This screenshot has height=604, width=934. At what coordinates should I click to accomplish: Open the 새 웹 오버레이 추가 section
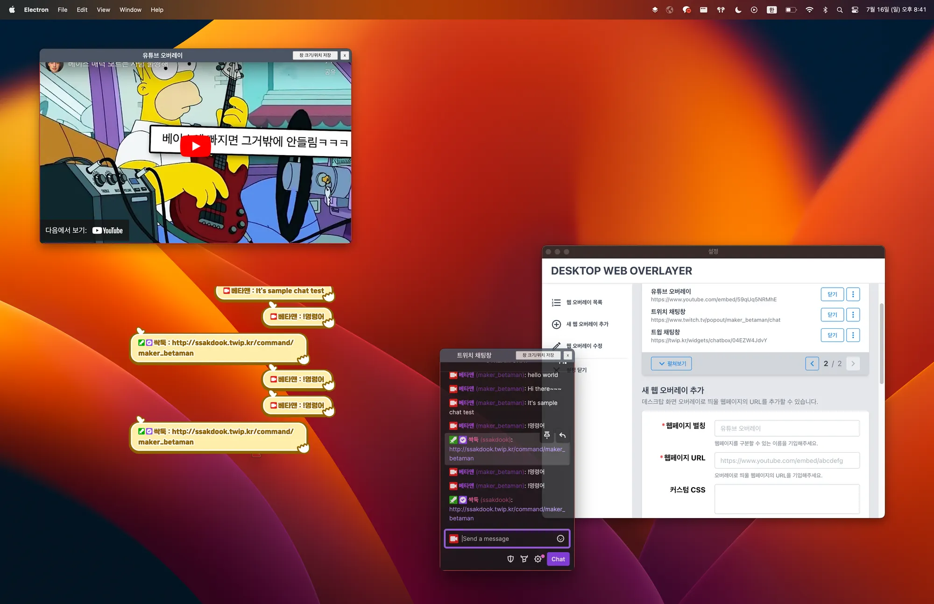coord(587,324)
